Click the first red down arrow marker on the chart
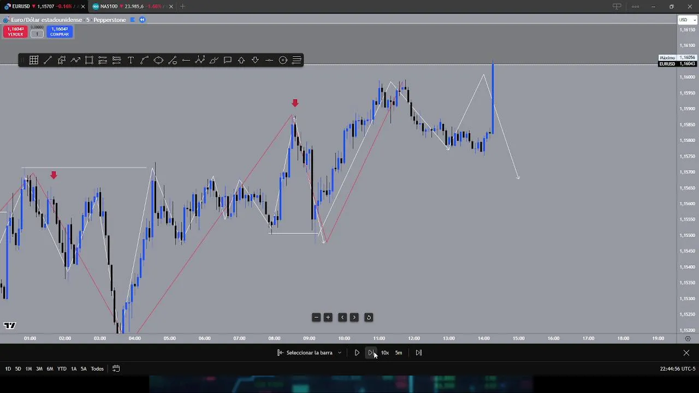The width and height of the screenshot is (699, 393). 54,175
